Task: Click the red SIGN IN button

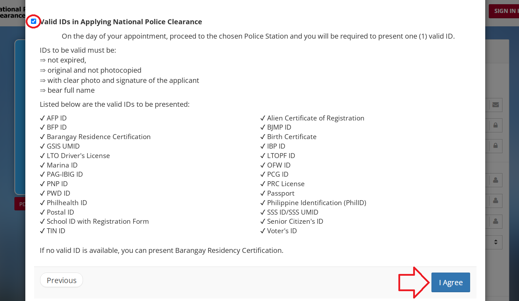Action: (x=504, y=11)
